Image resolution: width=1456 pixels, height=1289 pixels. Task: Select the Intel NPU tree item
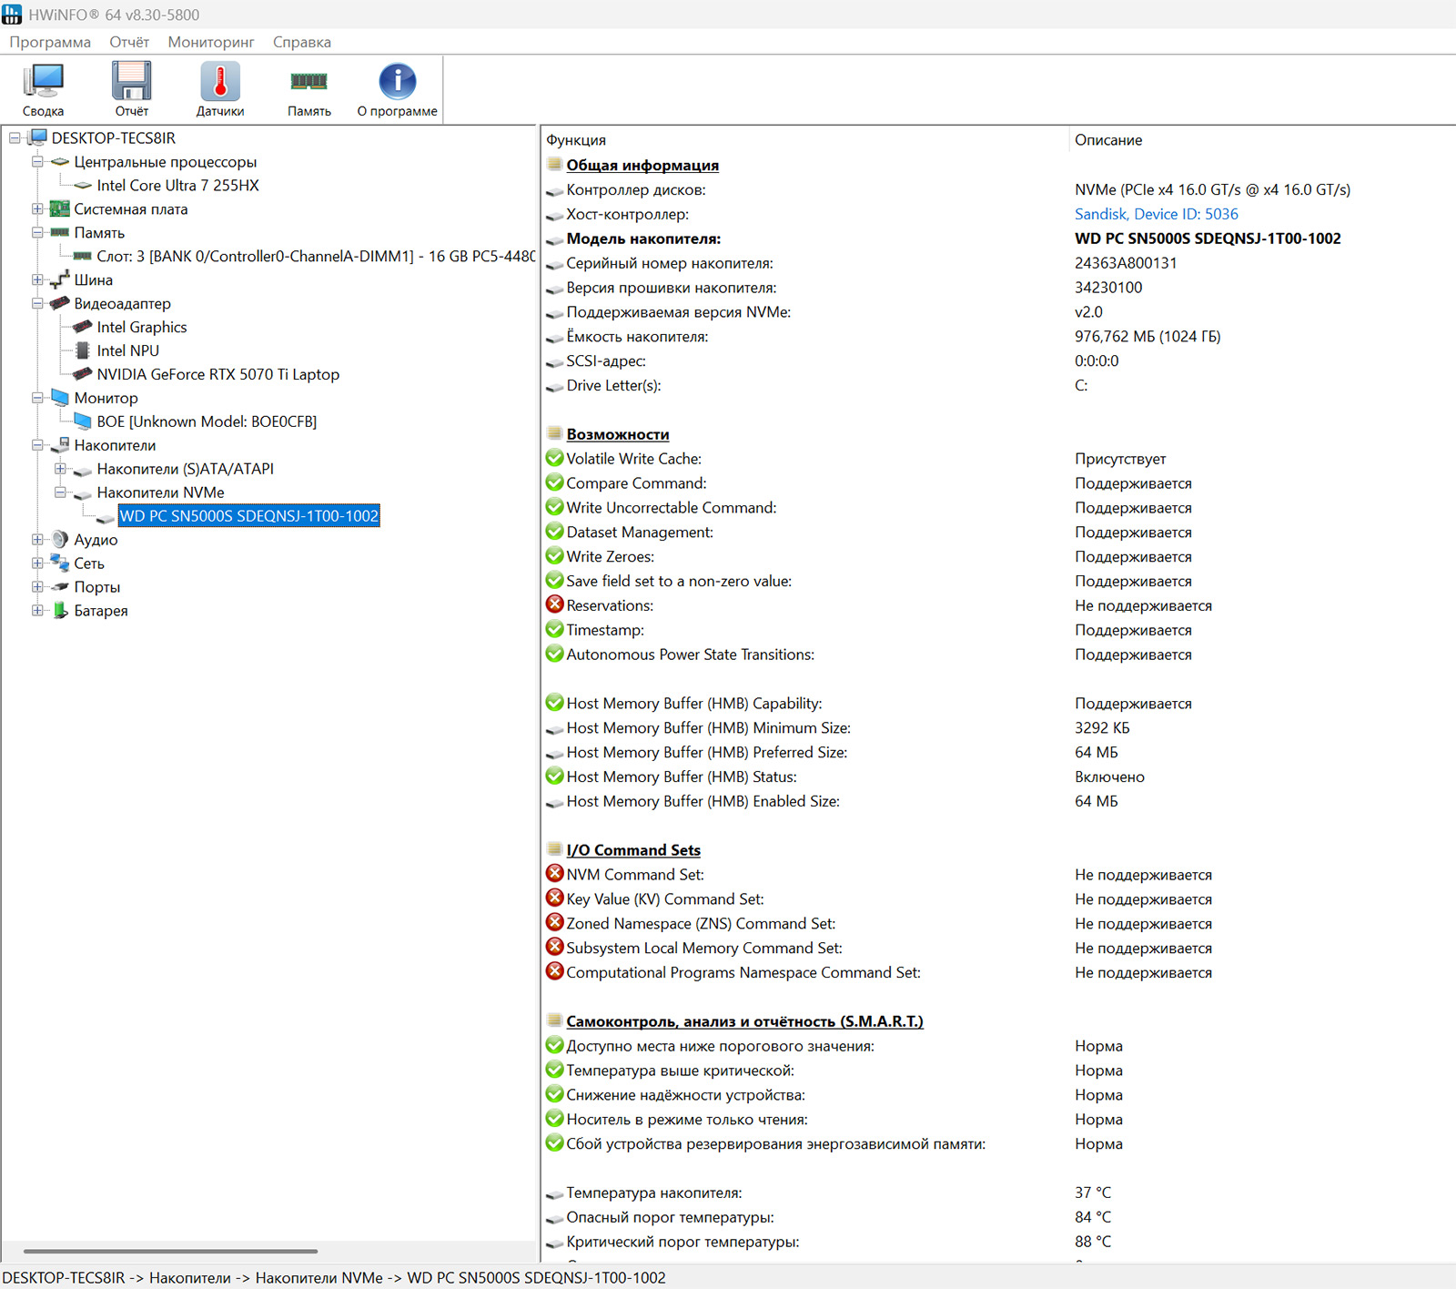tap(127, 350)
